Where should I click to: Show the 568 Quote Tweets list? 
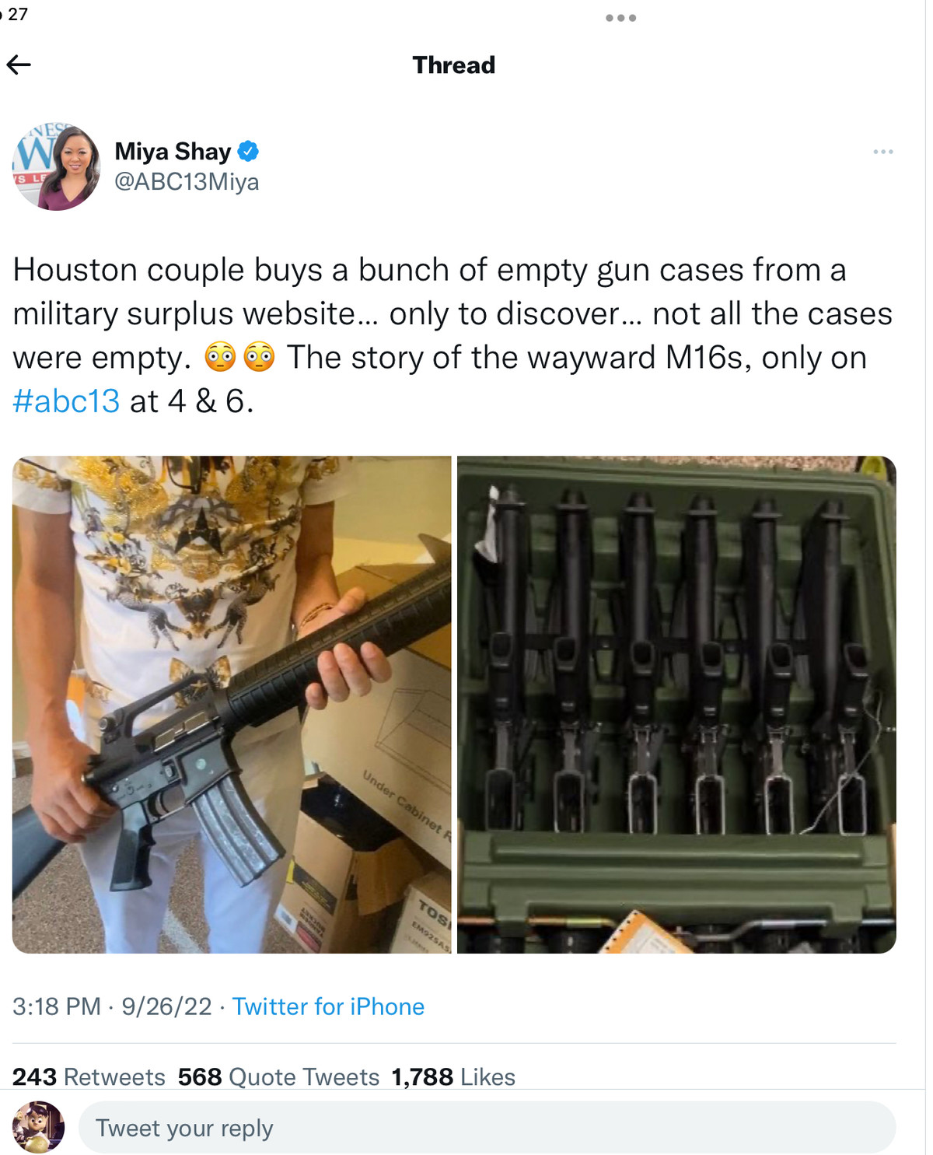pyautogui.click(x=278, y=1076)
